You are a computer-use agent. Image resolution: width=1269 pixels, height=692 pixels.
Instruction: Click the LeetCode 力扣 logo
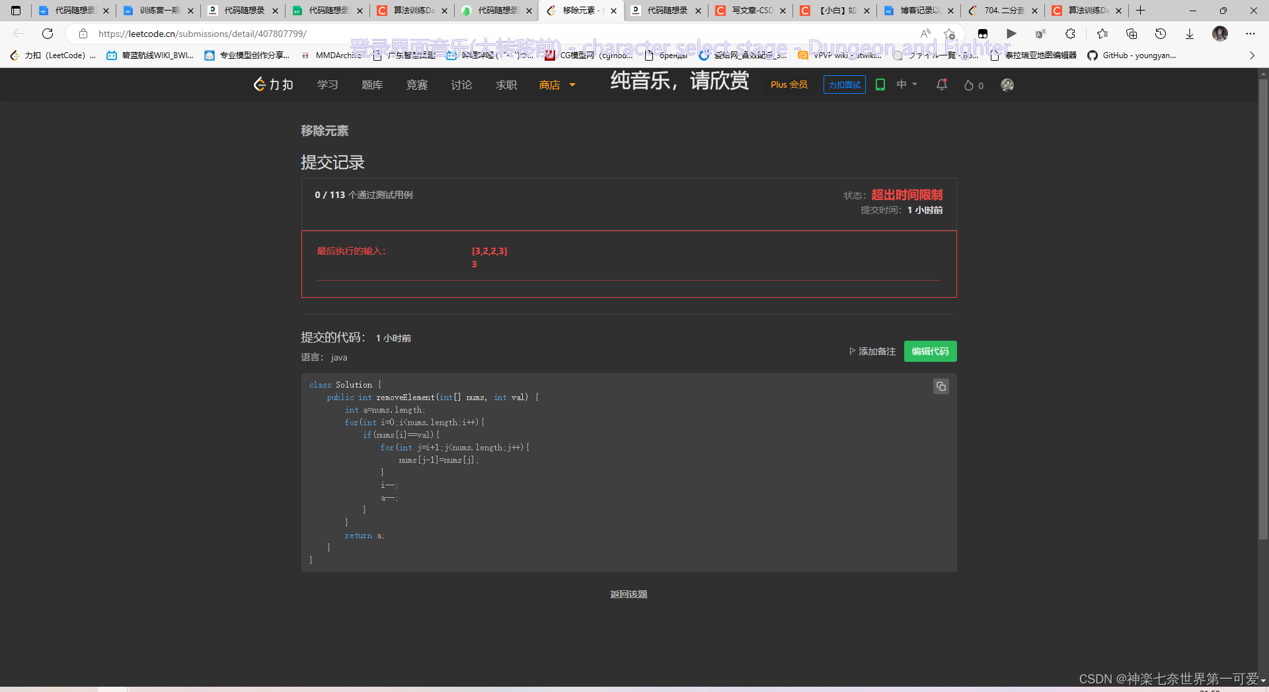click(x=274, y=85)
